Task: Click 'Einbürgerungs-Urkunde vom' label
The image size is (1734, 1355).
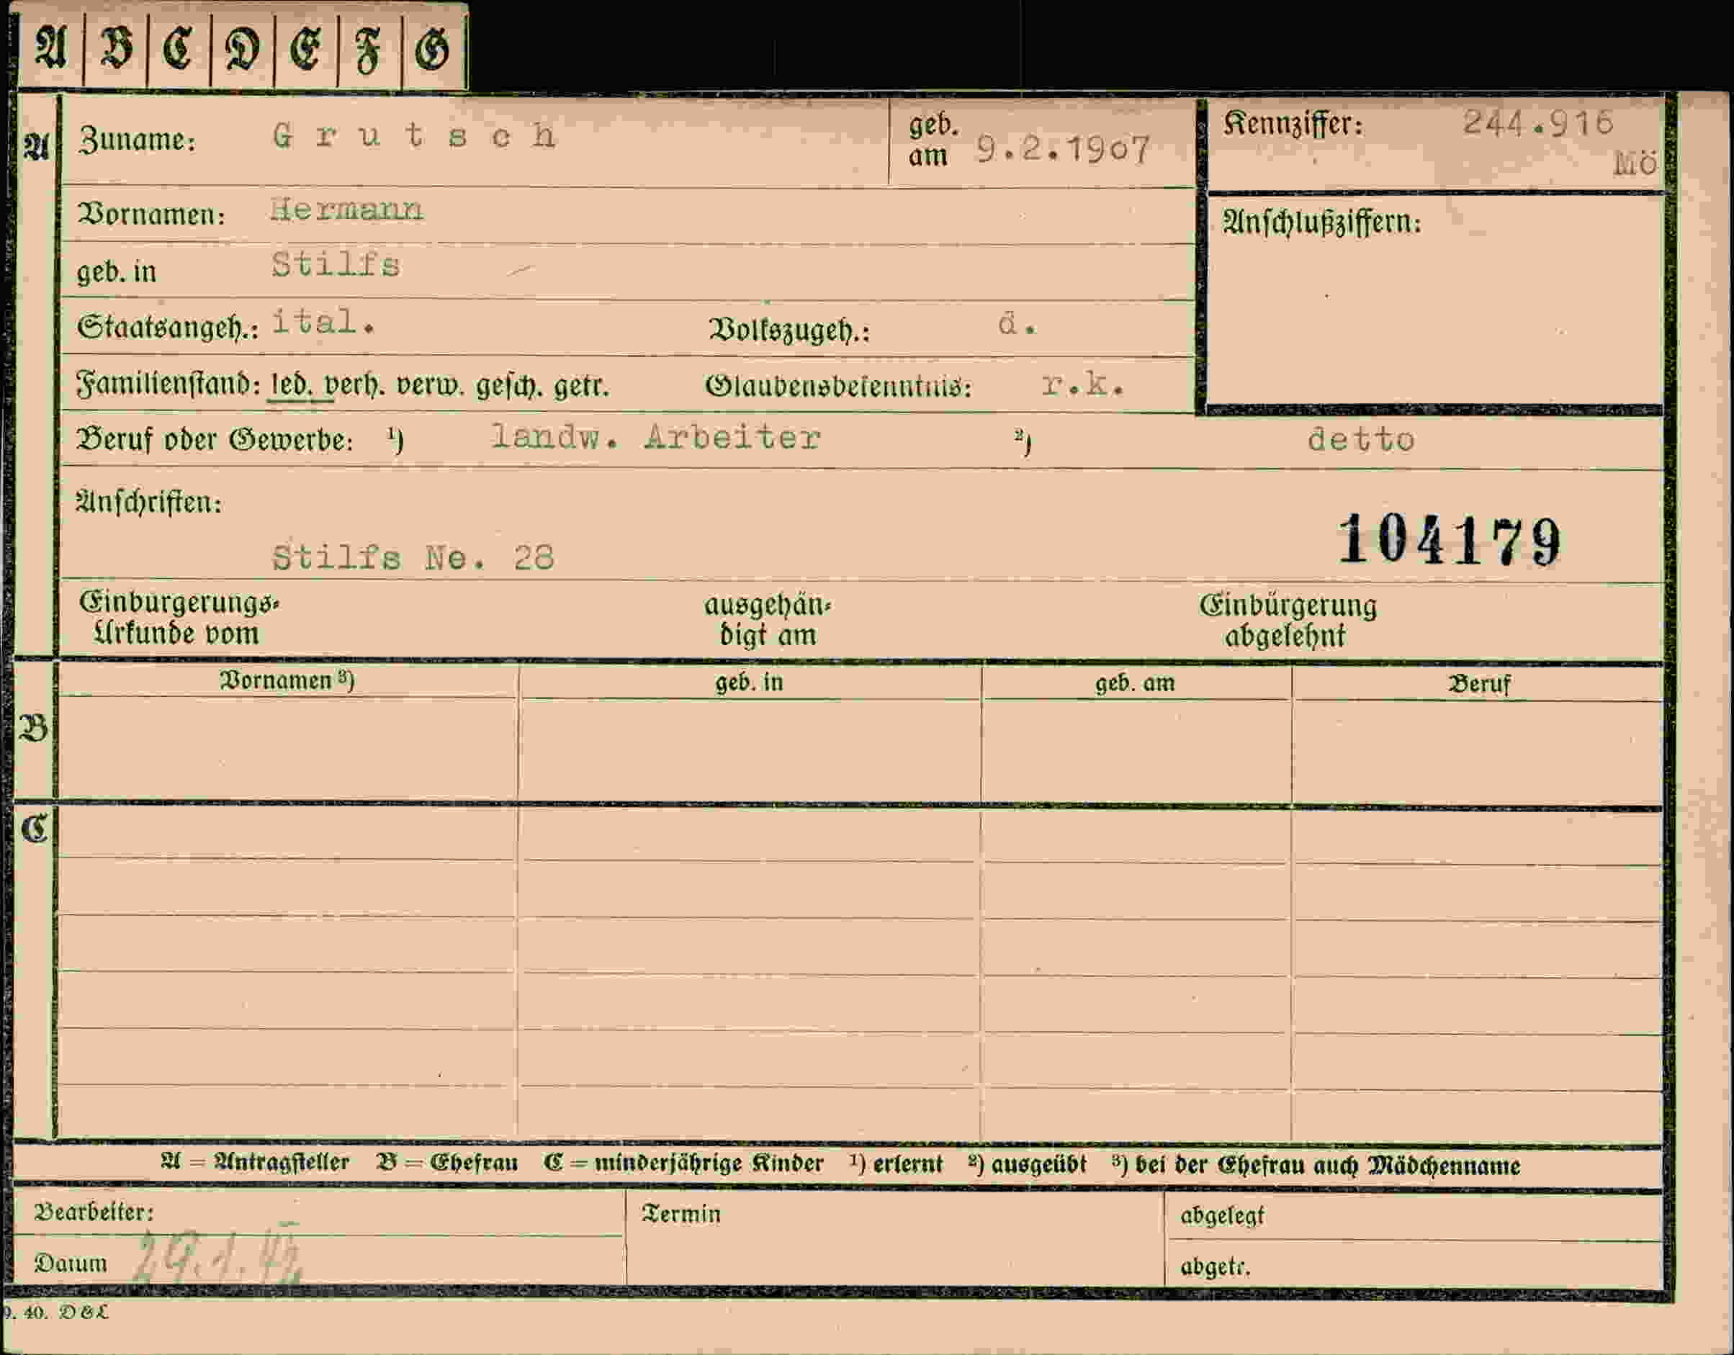Action: (x=179, y=618)
